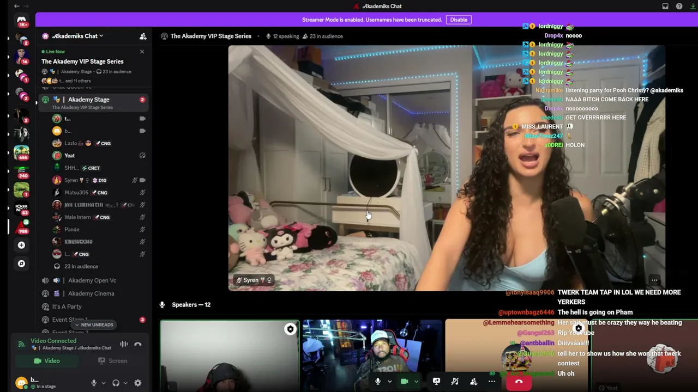Open more options on Syren's video

coord(654,280)
